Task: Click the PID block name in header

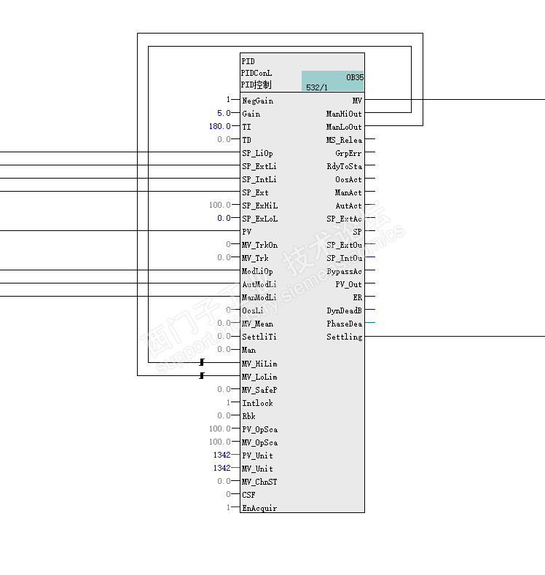Action: click(248, 61)
